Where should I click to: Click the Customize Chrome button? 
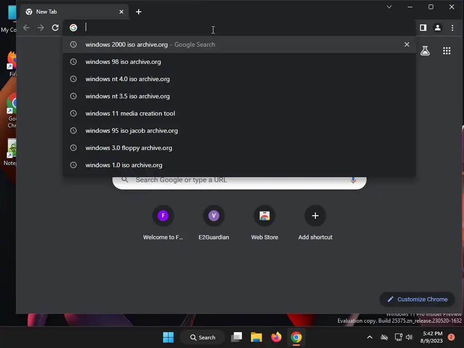[x=417, y=299]
